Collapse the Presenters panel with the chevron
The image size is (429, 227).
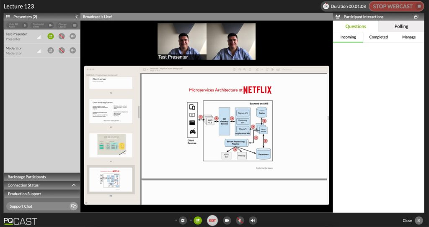point(76,17)
